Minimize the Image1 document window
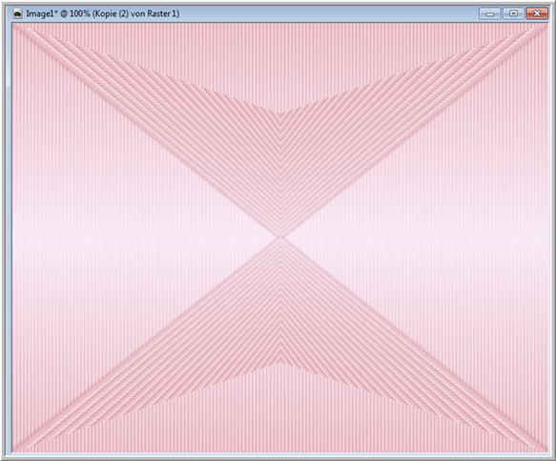 point(489,14)
